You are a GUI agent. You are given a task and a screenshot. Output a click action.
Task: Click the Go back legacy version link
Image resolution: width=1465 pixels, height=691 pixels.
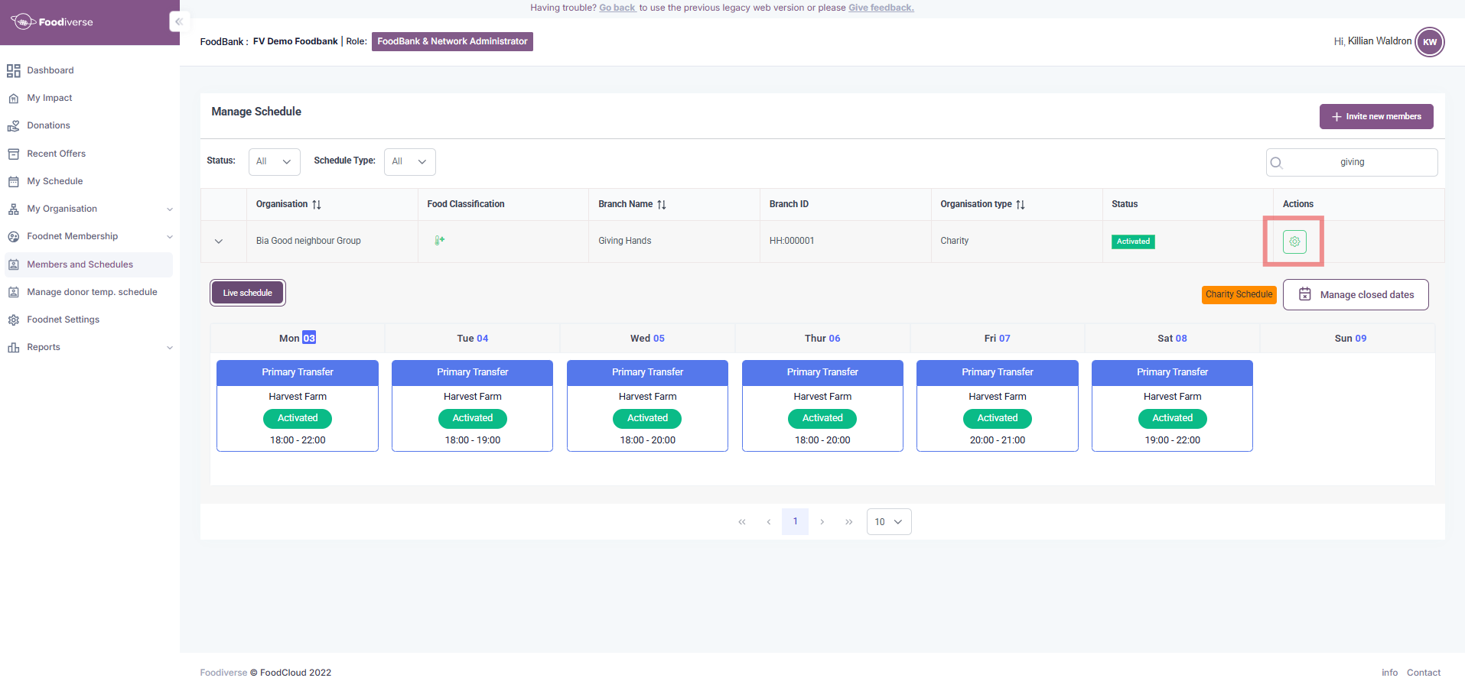pos(617,8)
